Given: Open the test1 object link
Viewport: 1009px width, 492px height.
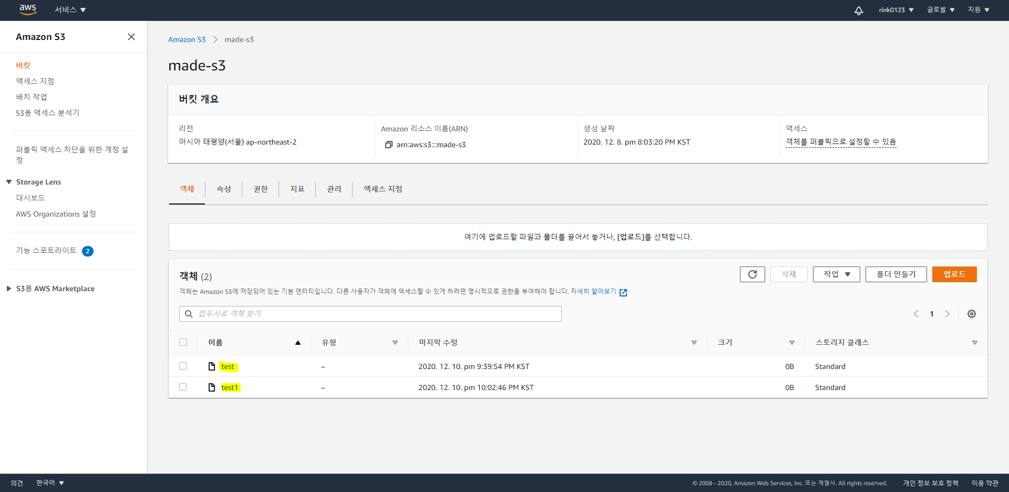Looking at the screenshot, I should pyautogui.click(x=230, y=387).
